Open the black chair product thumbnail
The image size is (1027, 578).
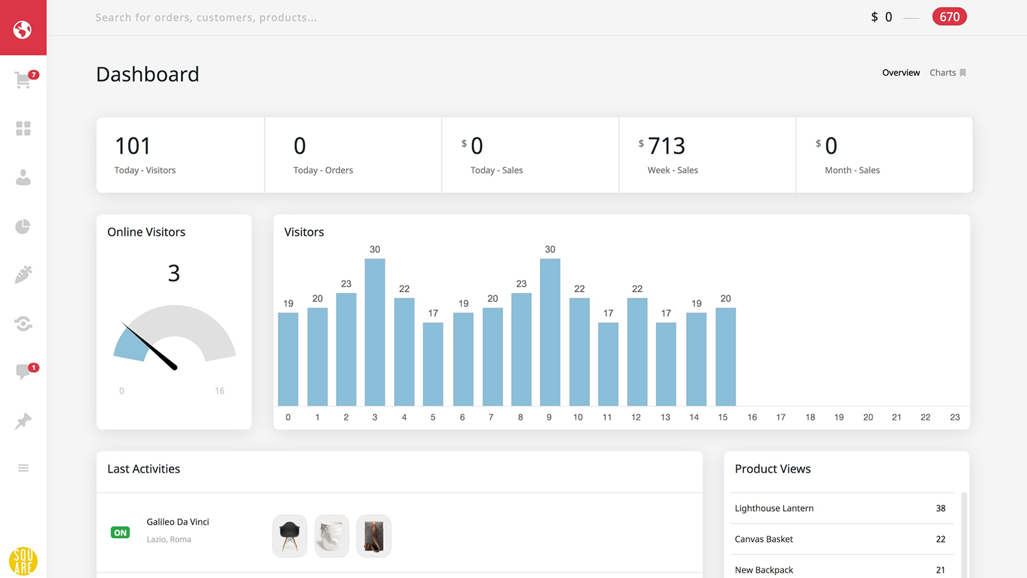pyautogui.click(x=289, y=536)
